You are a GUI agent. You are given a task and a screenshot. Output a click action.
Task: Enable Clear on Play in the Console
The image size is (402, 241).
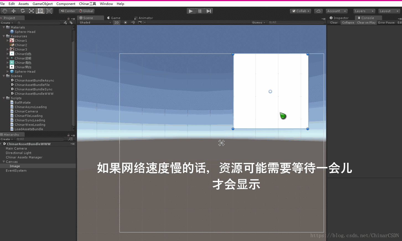pyautogui.click(x=366, y=22)
